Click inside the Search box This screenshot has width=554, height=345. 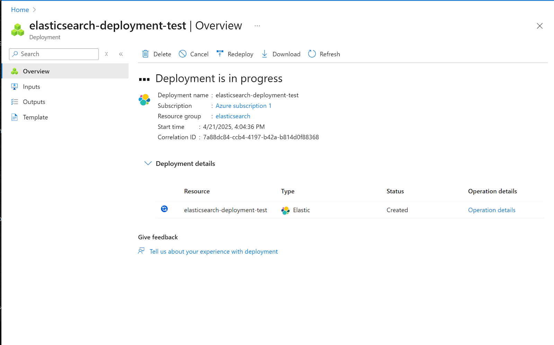coord(55,54)
